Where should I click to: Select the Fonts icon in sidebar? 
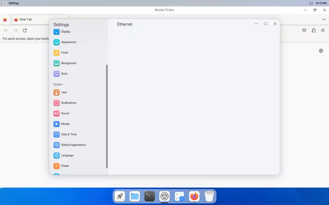(57, 53)
